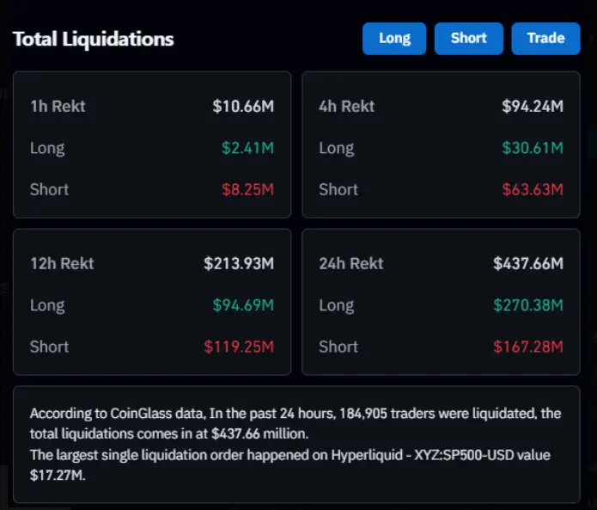Select the 12h total value $213.93M

pyautogui.click(x=239, y=264)
